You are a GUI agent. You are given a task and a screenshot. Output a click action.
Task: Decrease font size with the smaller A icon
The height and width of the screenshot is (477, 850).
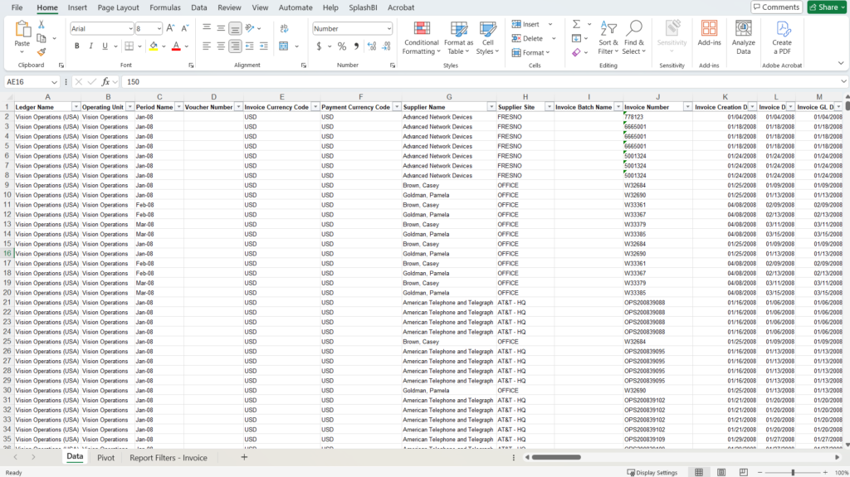[184, 29]
